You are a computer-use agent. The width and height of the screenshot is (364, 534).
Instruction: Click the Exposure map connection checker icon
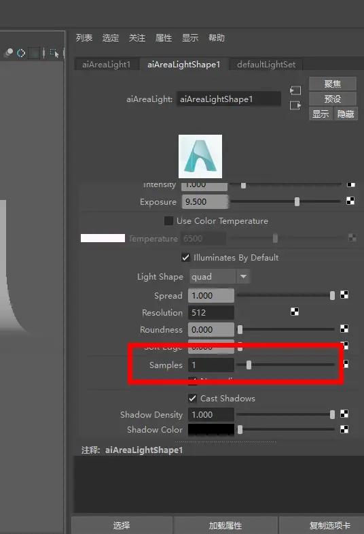tap(350, 201)
